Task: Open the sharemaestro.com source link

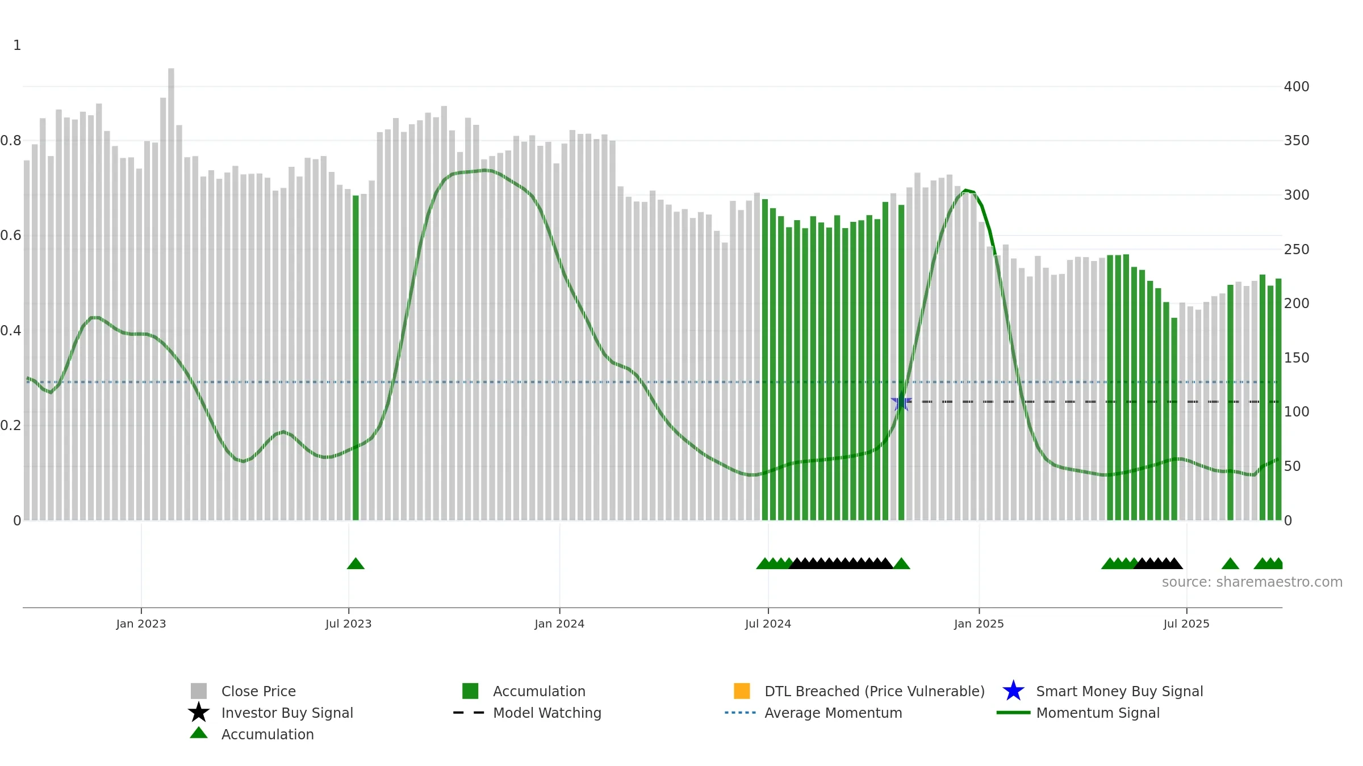Action: (x=1252, y=582)
